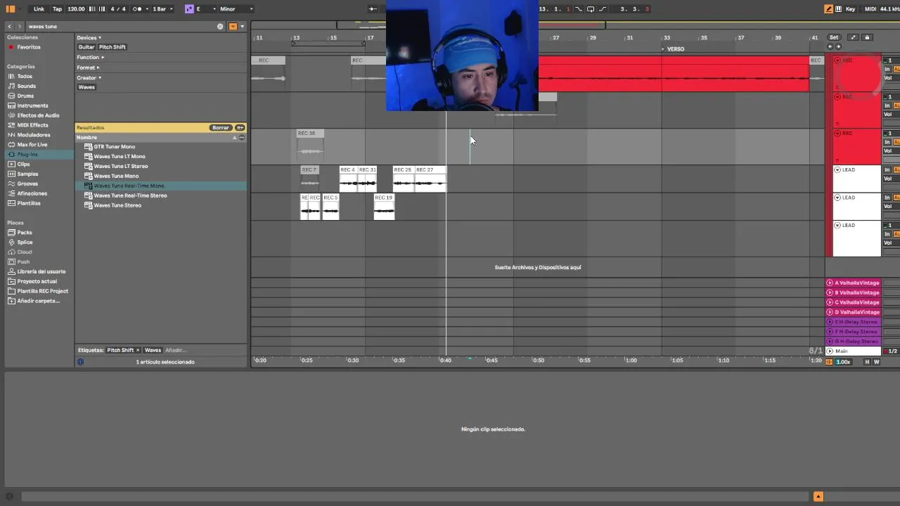Click the Main track play button
Image resolution: width=900 pixels, height=506 pixels.
click(830, 351)
